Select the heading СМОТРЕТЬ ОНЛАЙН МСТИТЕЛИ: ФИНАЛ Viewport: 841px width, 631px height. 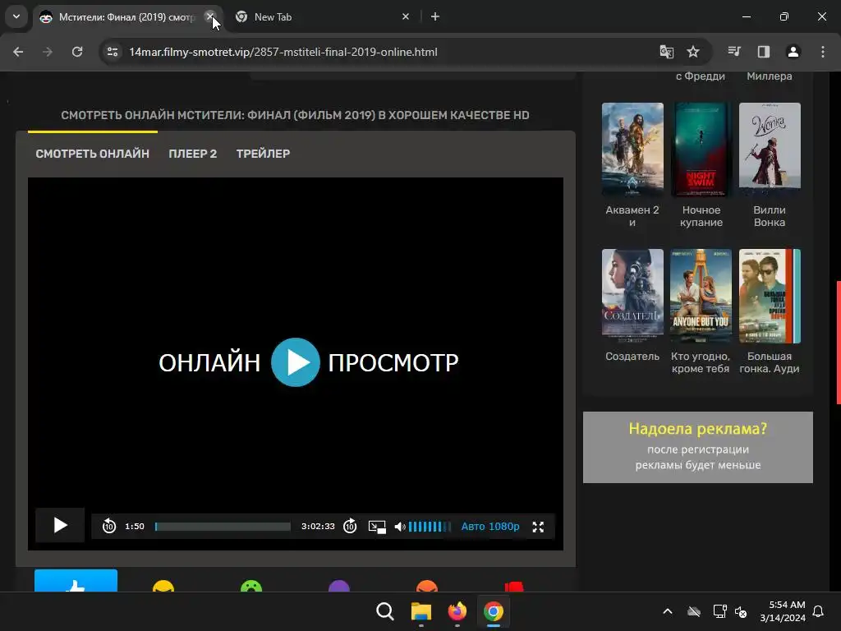click(295, 115)
